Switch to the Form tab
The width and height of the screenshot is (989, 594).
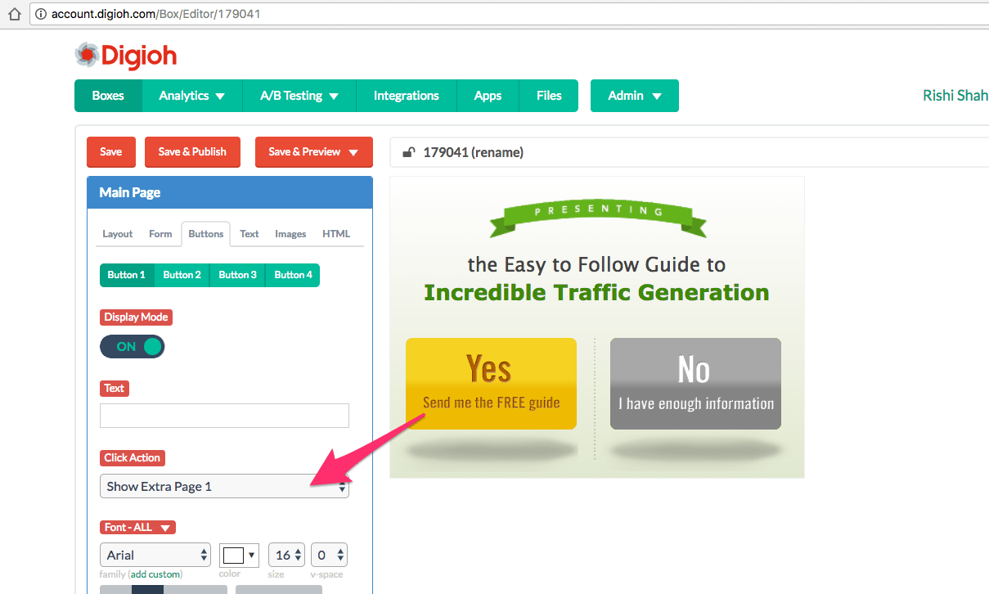(x=160, y=233)
